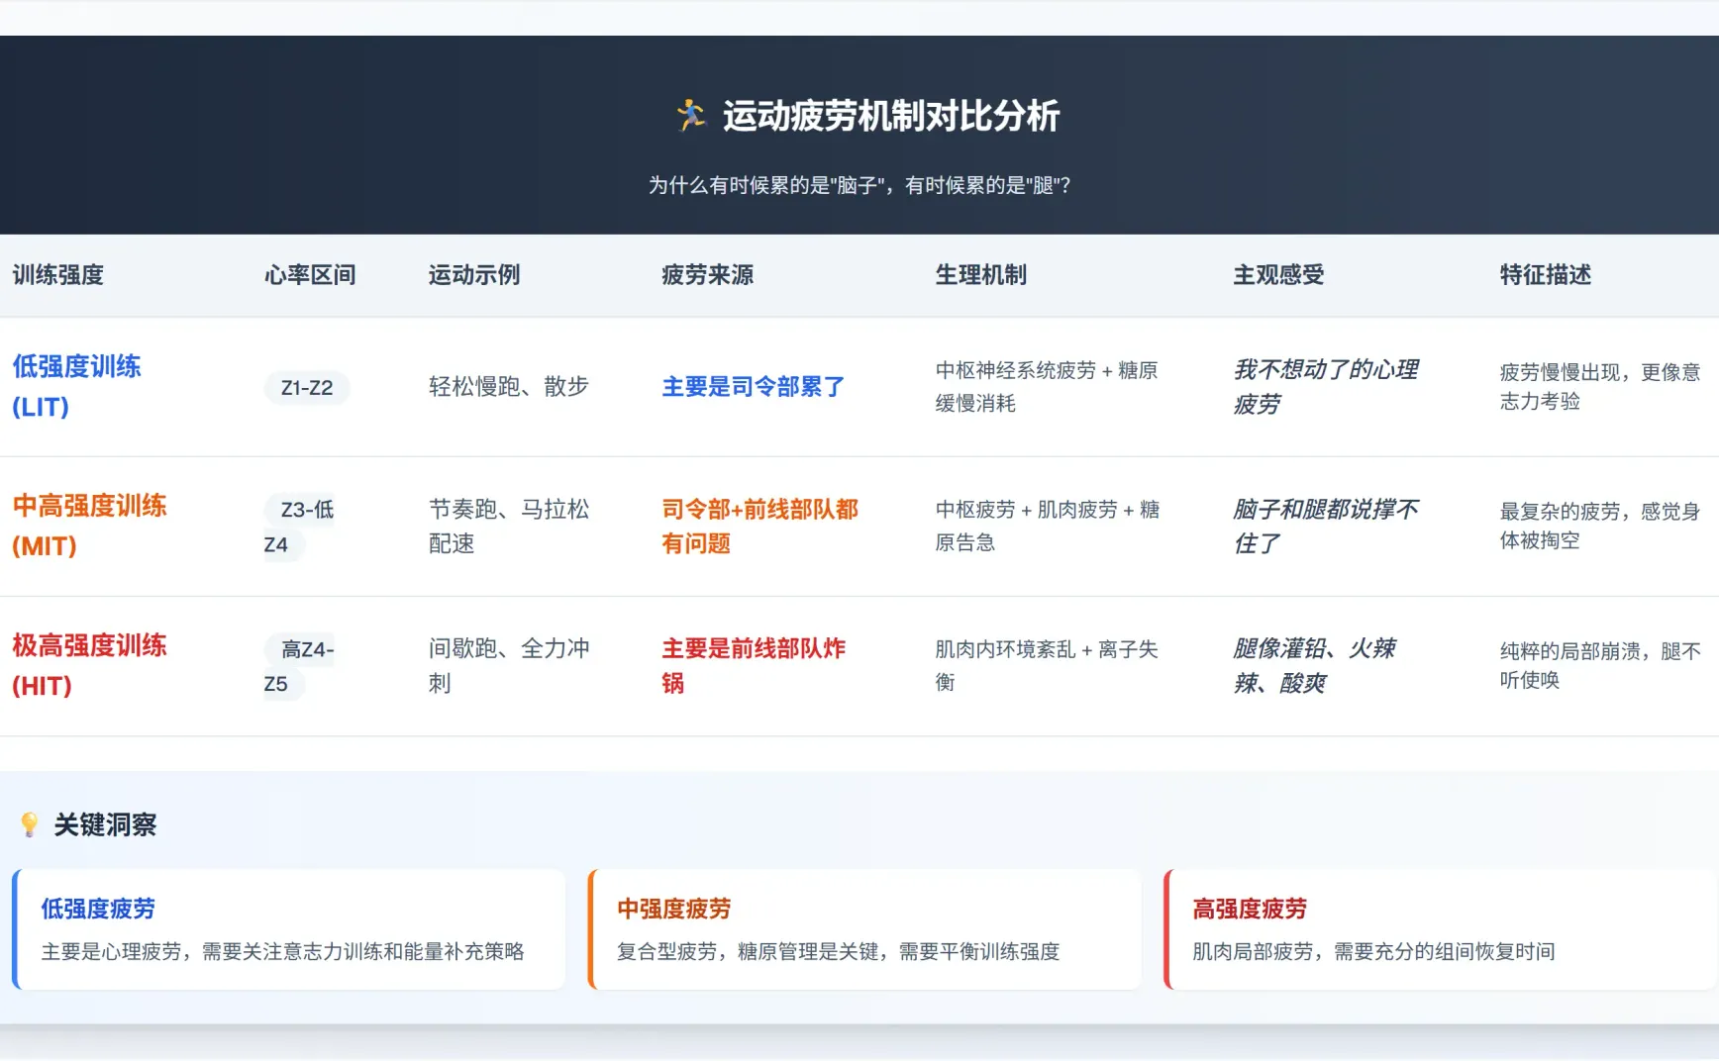Click the 中强度疲劳 card title
1719x1061 pixels.
[x=673, y=909]
